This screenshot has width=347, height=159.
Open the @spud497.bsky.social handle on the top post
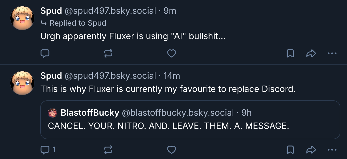tap(110, 11)
